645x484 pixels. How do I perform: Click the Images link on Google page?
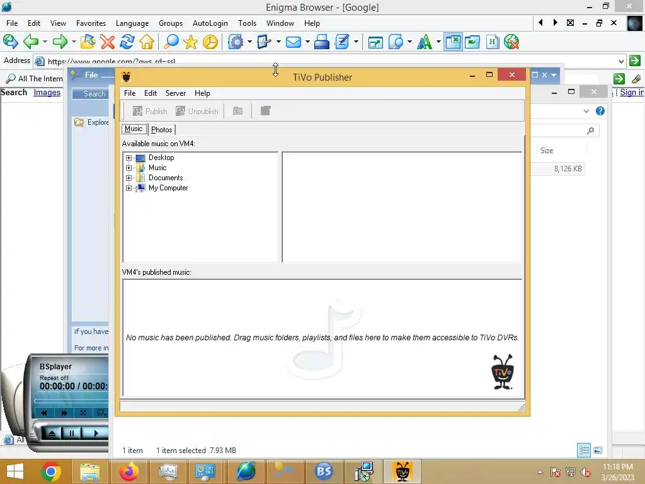coord(47,93)
